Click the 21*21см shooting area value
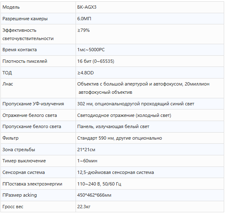 (86, 150)
